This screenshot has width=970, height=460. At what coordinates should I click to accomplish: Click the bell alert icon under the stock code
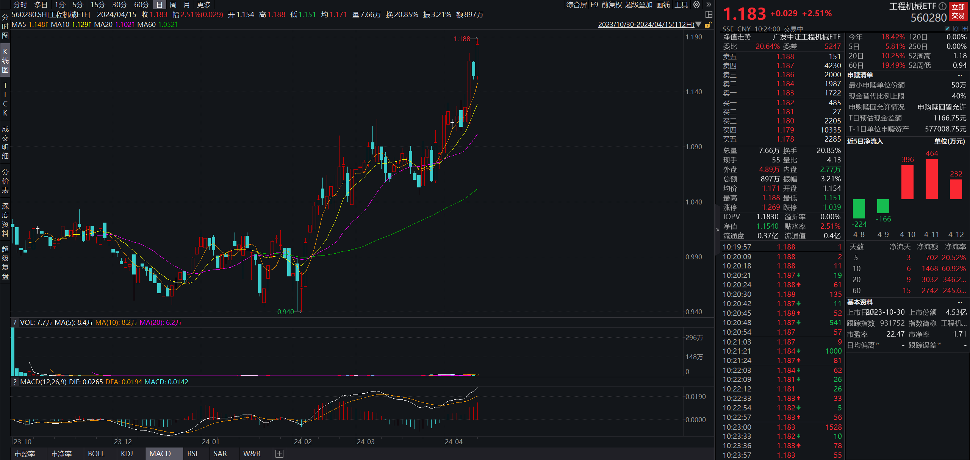tap(956, 28)
